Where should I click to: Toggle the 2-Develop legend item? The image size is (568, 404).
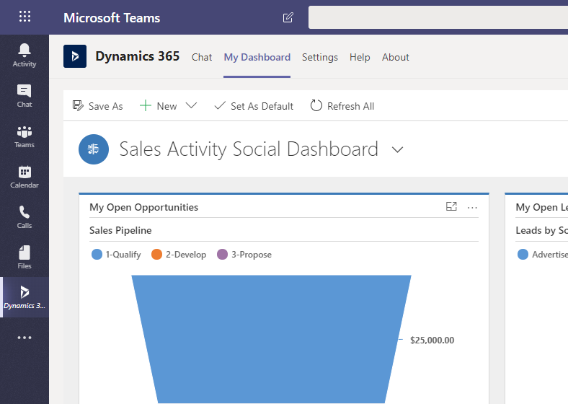tap(179, 255)
